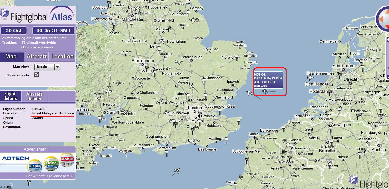Viewport: 389px width, 189px height.
Task: Select the Southampton airport tower icon
Action: pyautogui.click(x=158, y=141)
